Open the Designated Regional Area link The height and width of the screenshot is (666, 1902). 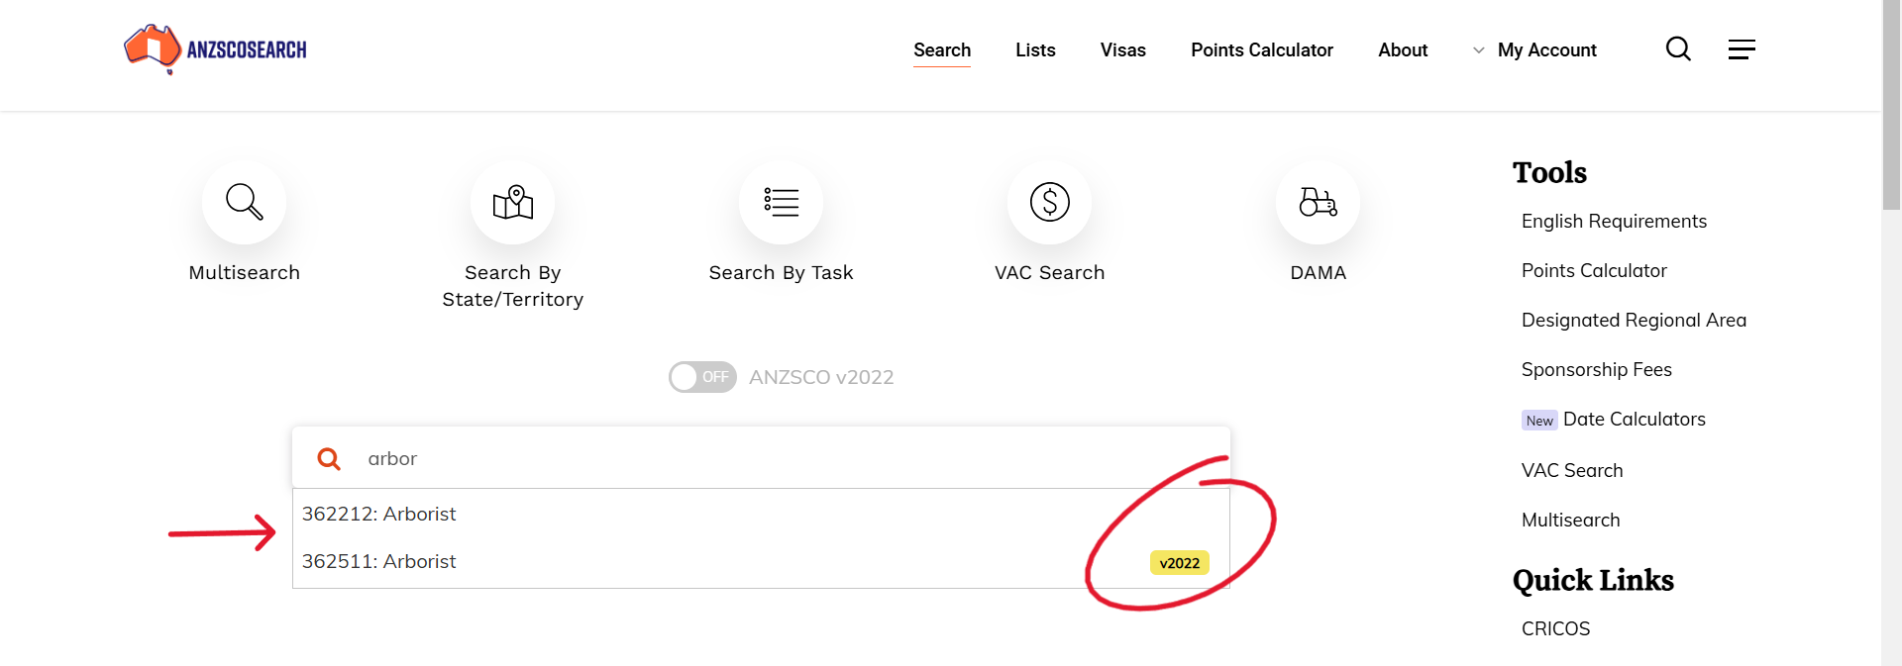point(1634,321)
